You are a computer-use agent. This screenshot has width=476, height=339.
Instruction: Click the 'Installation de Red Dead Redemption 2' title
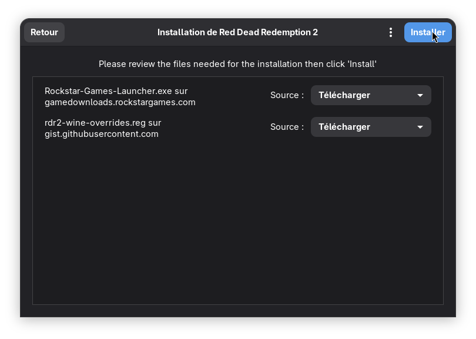click(237, 32)
